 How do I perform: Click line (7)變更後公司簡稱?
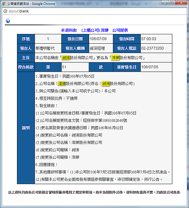point(57,157)
